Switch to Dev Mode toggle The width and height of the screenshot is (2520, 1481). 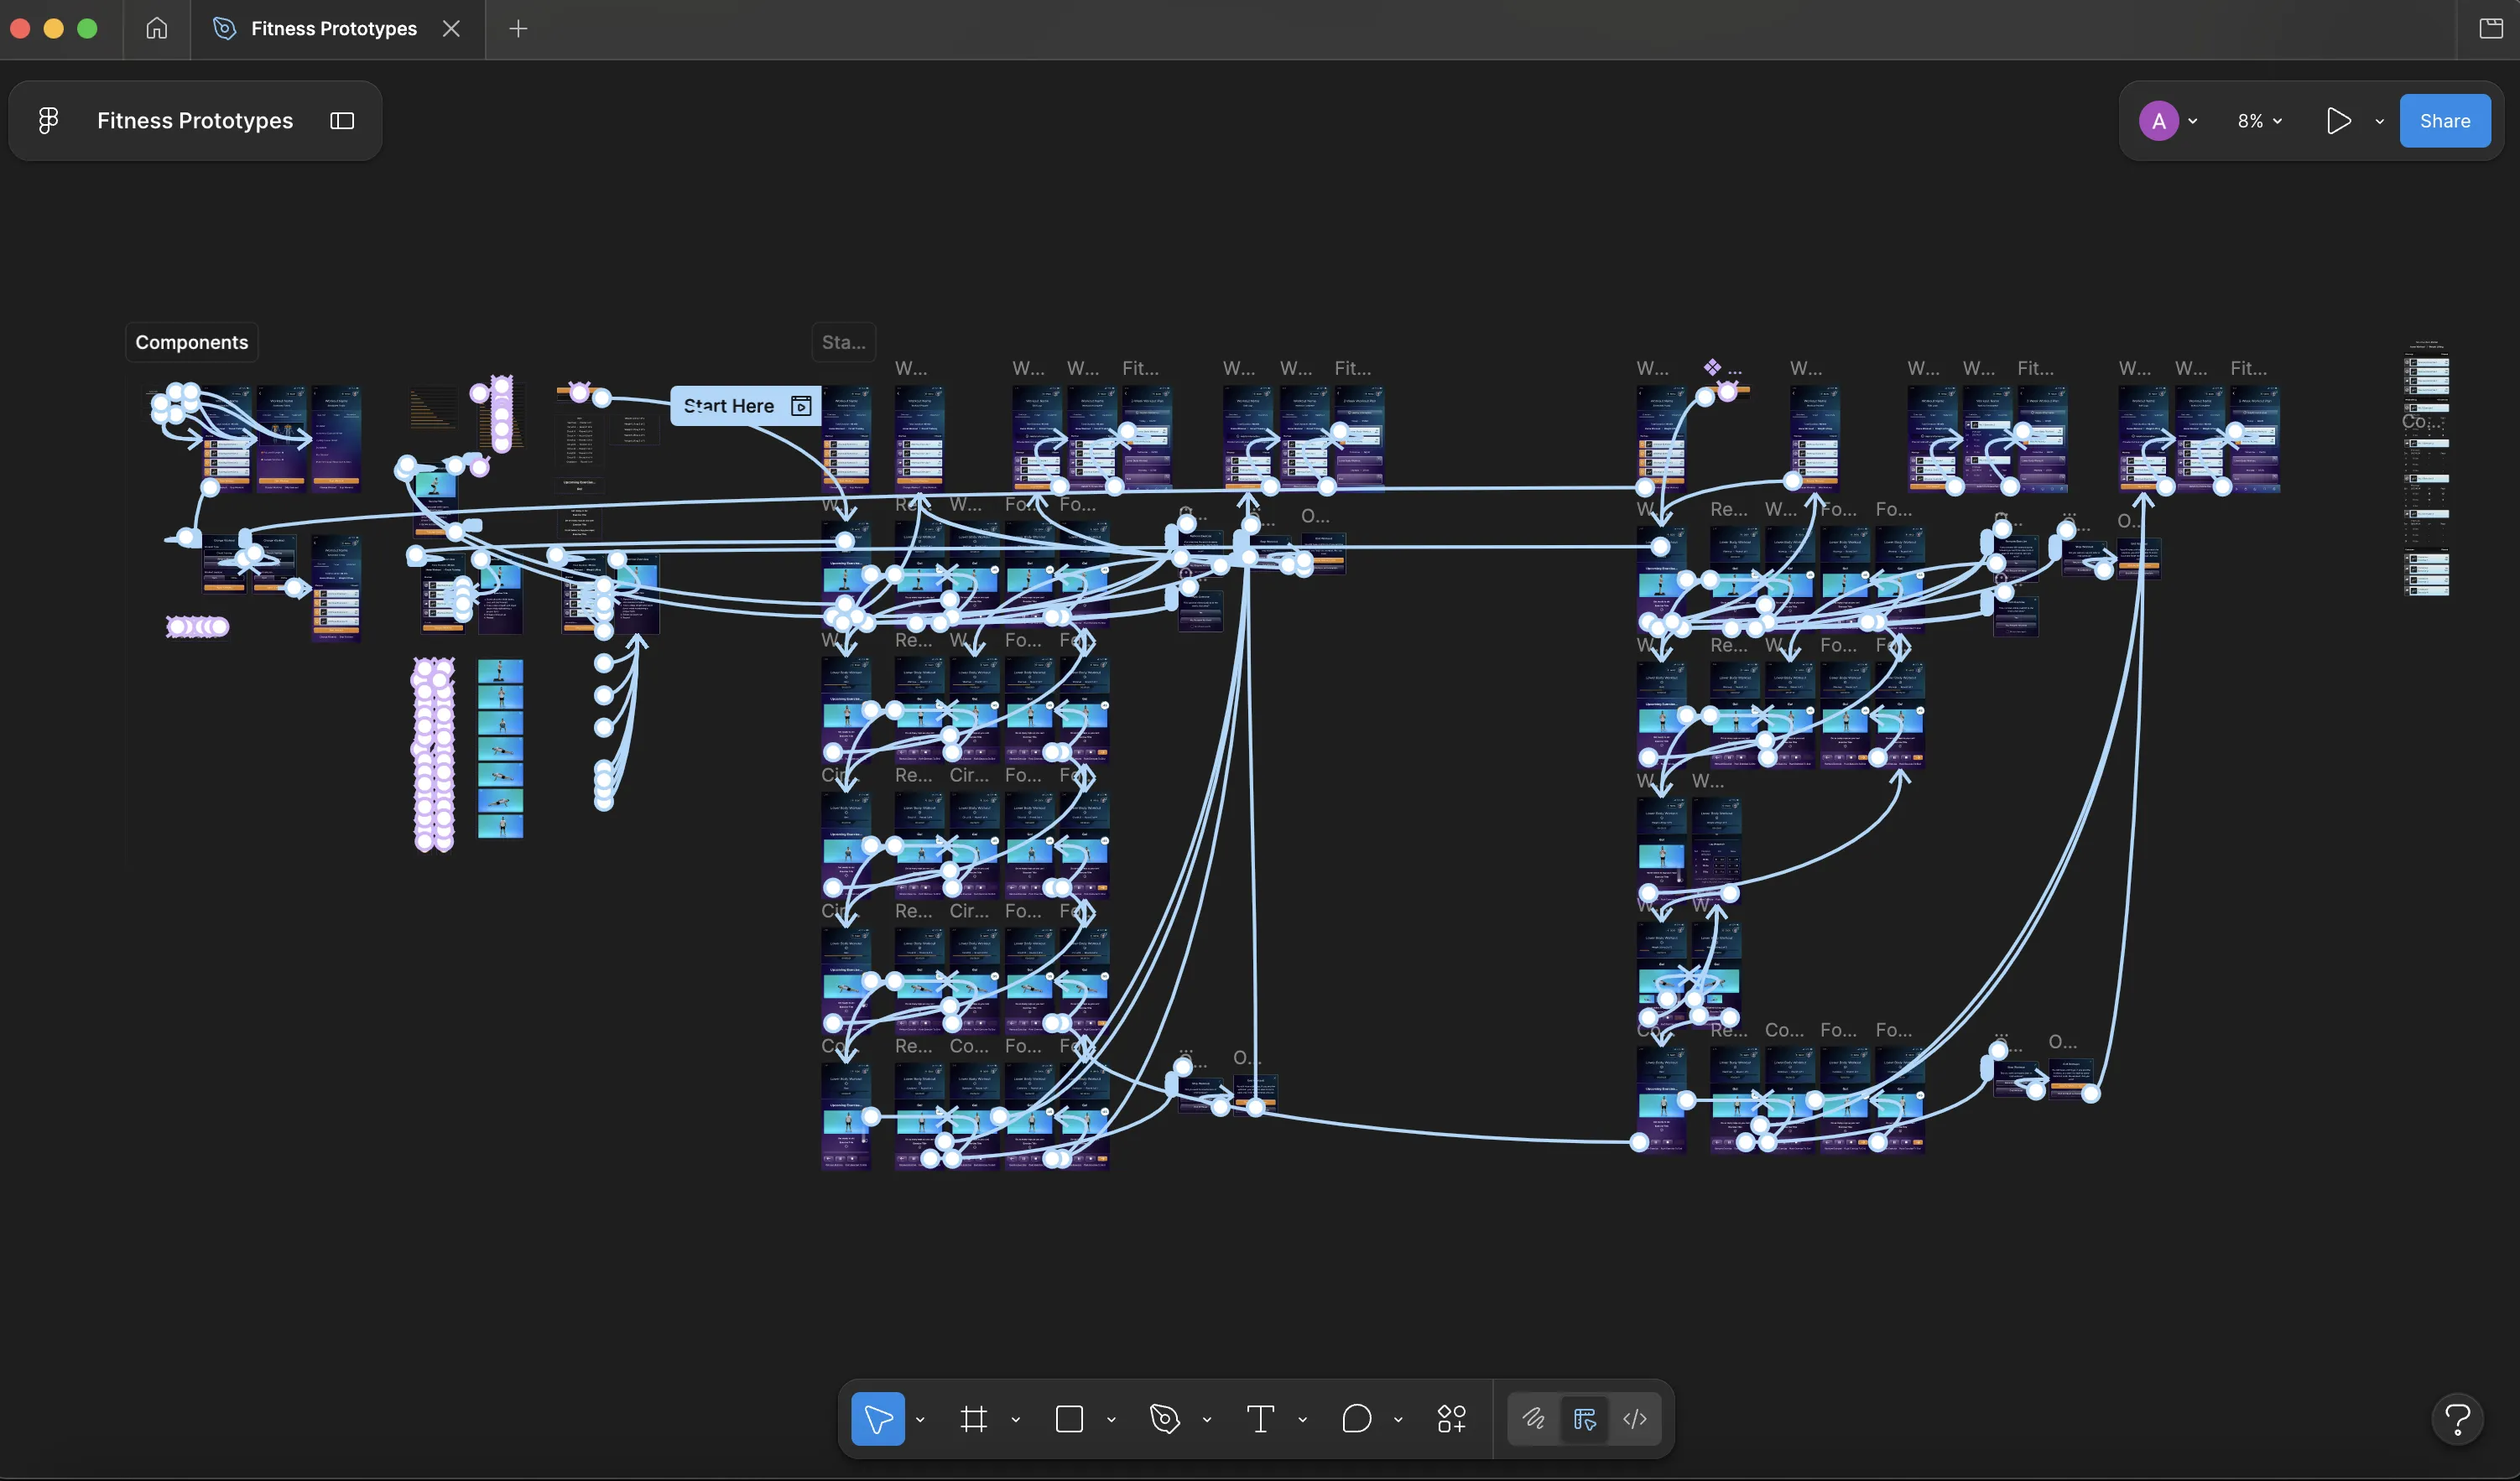1635,1418
